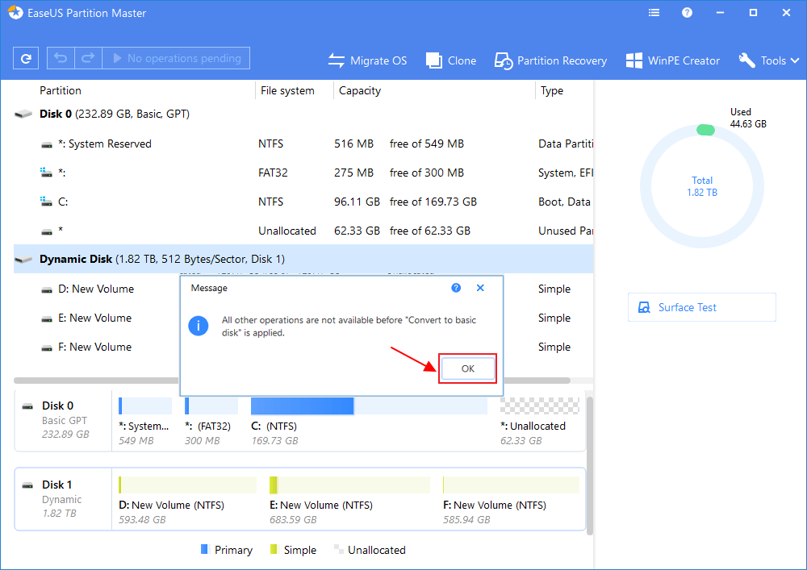Image resolution: width=807 pixels, height=570 pixels.
Task: Close the Message dialog with X
Action: point(480,288)
